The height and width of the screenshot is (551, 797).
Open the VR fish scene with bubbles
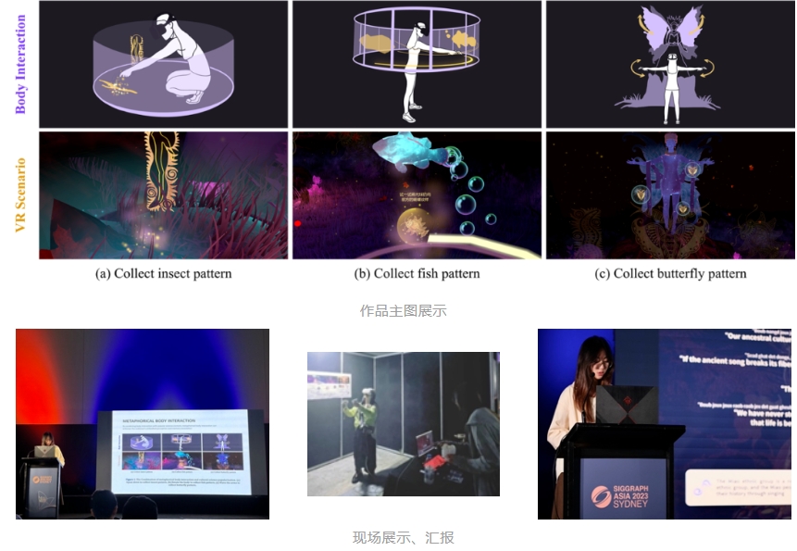pyautogui.click(x=416, y=194)
